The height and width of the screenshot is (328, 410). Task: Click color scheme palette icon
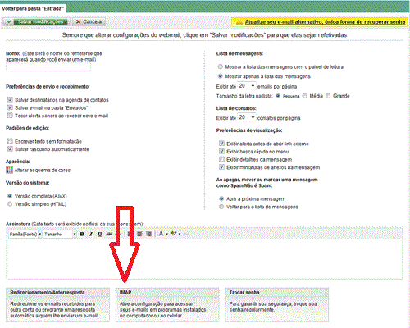coord(9,170)
